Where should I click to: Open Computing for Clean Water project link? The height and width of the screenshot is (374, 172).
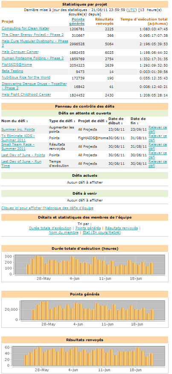[x=26, y=28]
